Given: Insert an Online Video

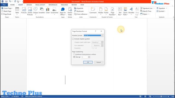Looking at the screenshot, I should click(x=70, y=11).
